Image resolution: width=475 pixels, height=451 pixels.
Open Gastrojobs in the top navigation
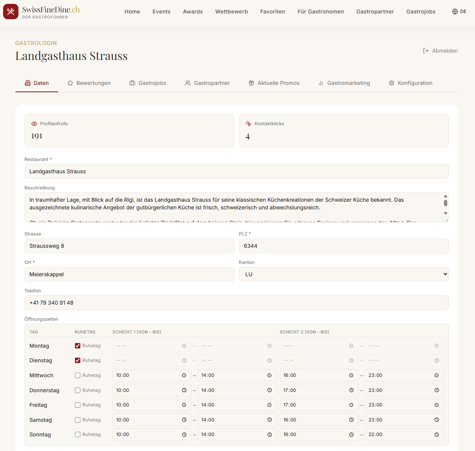click(421, 12)
